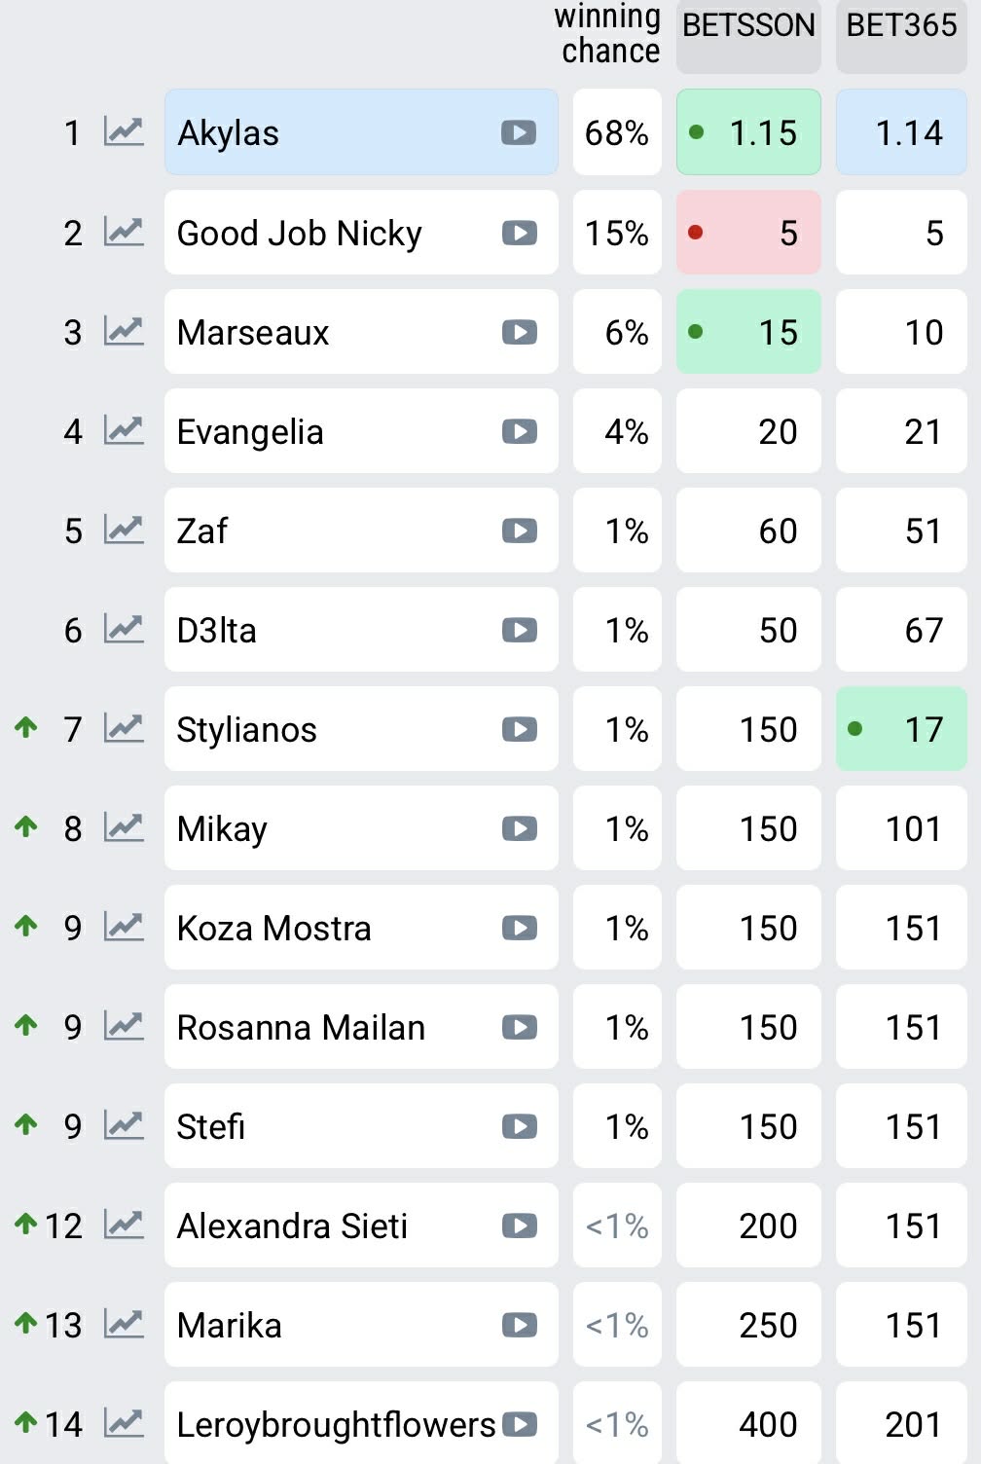Open the odds history chart for Zaf
The width and height of the screenshot is (981, 1464).
(124, 531)
